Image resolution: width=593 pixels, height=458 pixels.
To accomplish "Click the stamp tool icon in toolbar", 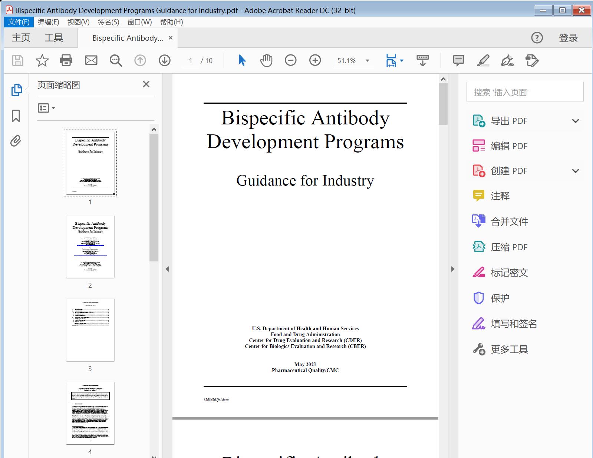I will 532,60.
